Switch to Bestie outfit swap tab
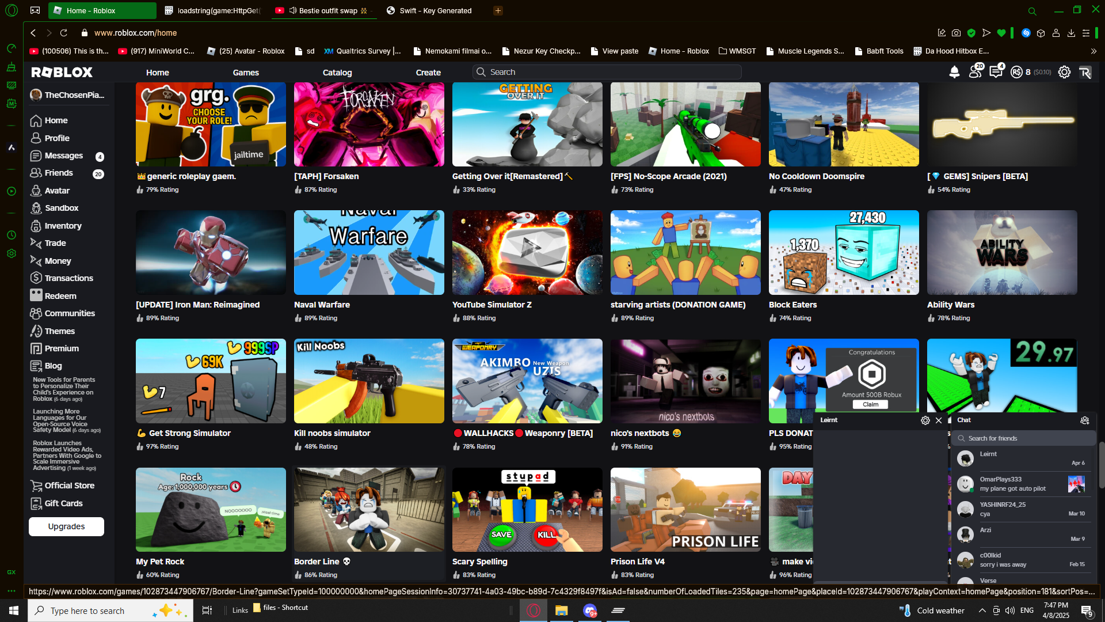This screenshot has height=622, width=1105. tap(327, 10)
